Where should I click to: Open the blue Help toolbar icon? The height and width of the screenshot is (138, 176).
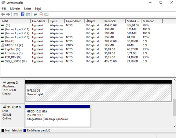23,15
